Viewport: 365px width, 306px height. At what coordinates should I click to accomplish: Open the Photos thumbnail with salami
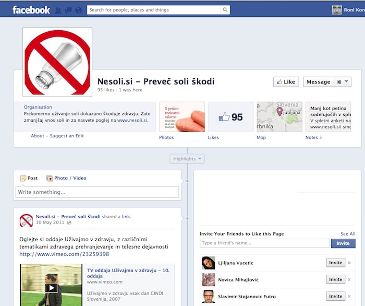tap(182, 117)
